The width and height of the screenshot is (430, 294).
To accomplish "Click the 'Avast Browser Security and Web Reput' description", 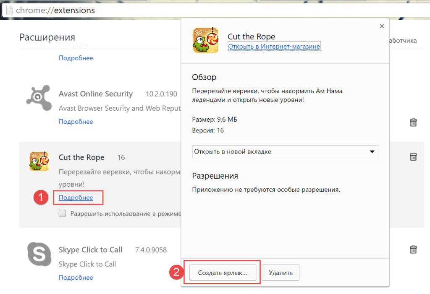I will point(120,109).
